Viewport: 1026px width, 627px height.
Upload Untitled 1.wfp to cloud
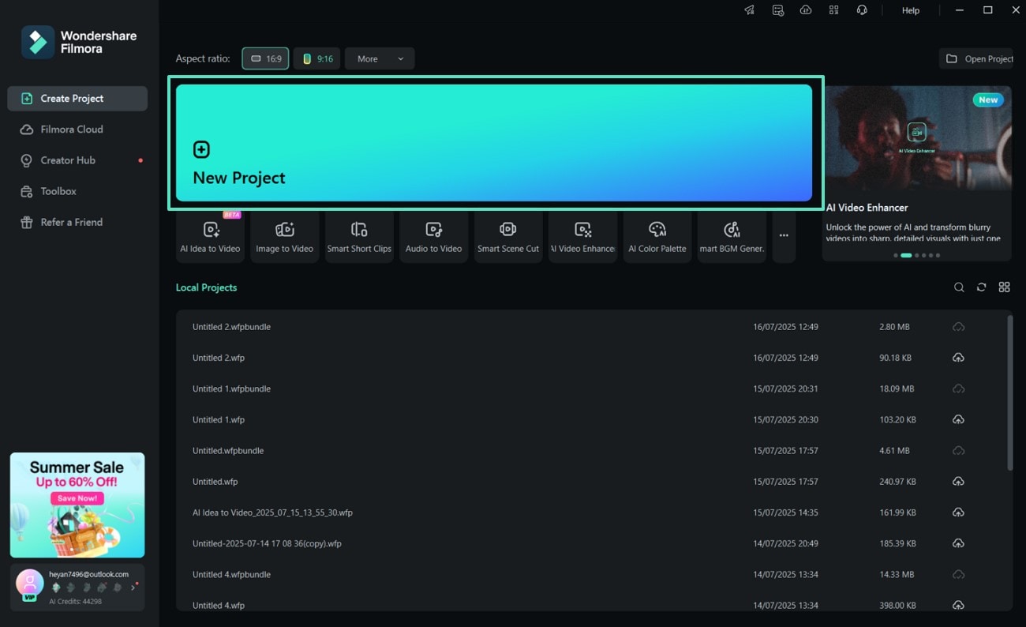(958, 419)
